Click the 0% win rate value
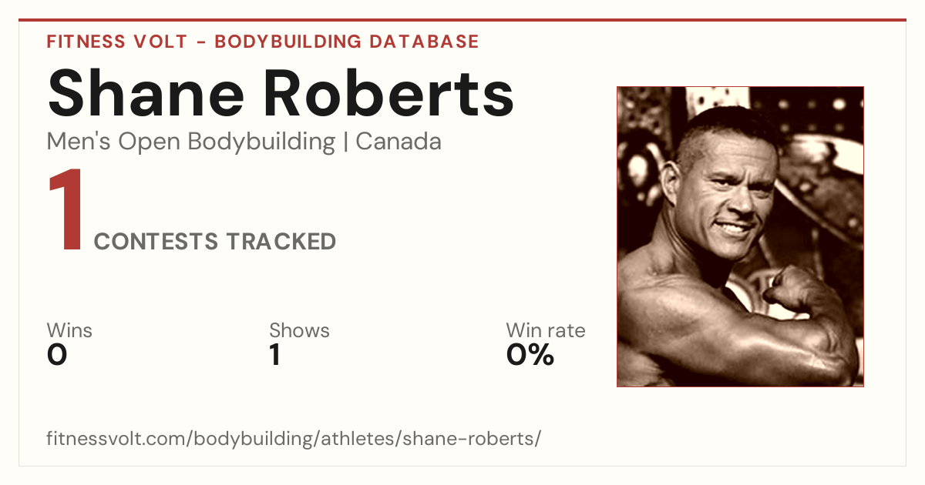 (x=530, y=355)
